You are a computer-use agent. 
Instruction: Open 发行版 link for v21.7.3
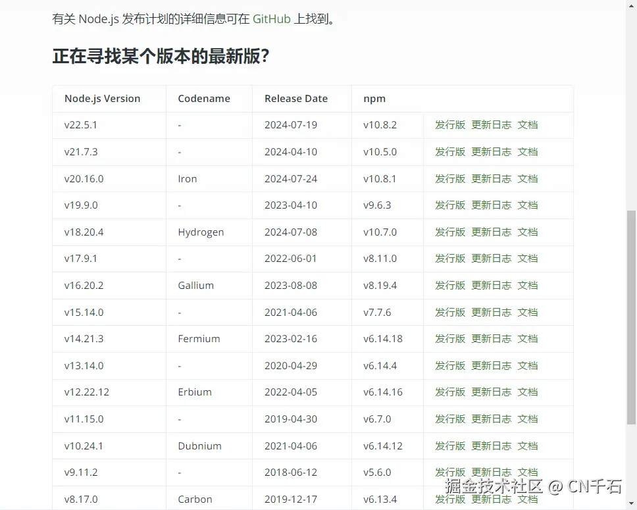(449, 151)
